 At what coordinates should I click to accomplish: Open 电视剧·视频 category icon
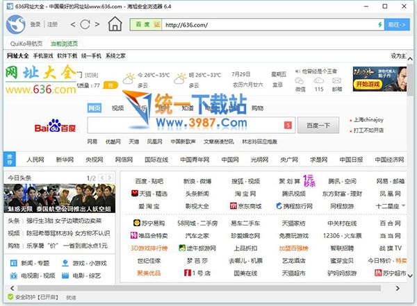tap(13, 275)
